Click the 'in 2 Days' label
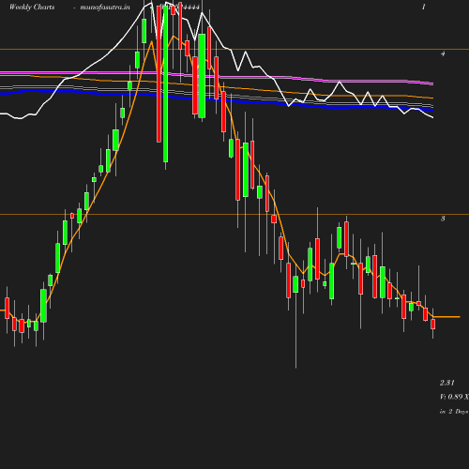Image resolution: width=469 pixels, height=469 pixels. pos(454,412)
